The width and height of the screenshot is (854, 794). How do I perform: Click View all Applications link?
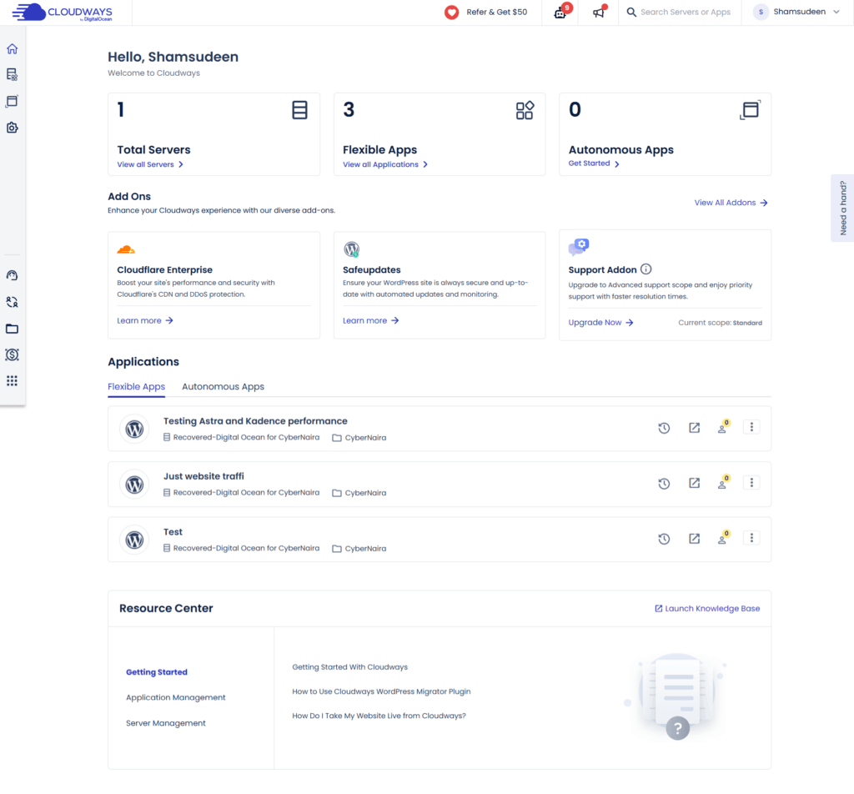(x=385, y=164)
